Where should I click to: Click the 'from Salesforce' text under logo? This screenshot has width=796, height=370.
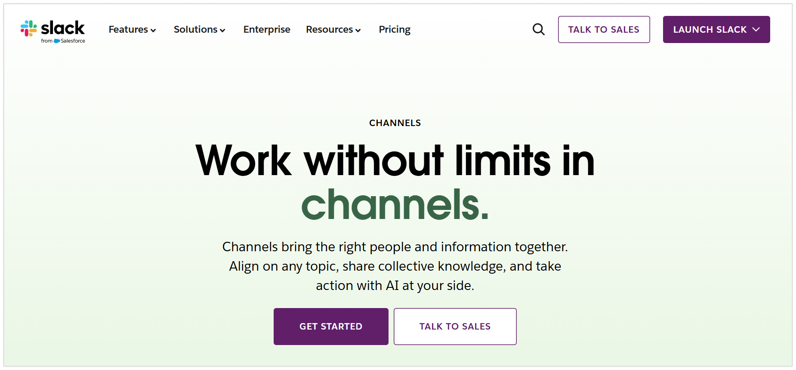coord(63,41)
